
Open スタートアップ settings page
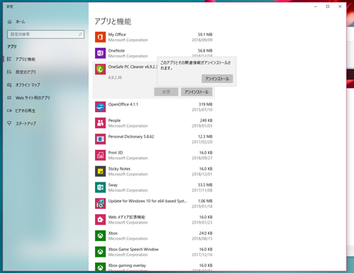click(x=26, y=123)
